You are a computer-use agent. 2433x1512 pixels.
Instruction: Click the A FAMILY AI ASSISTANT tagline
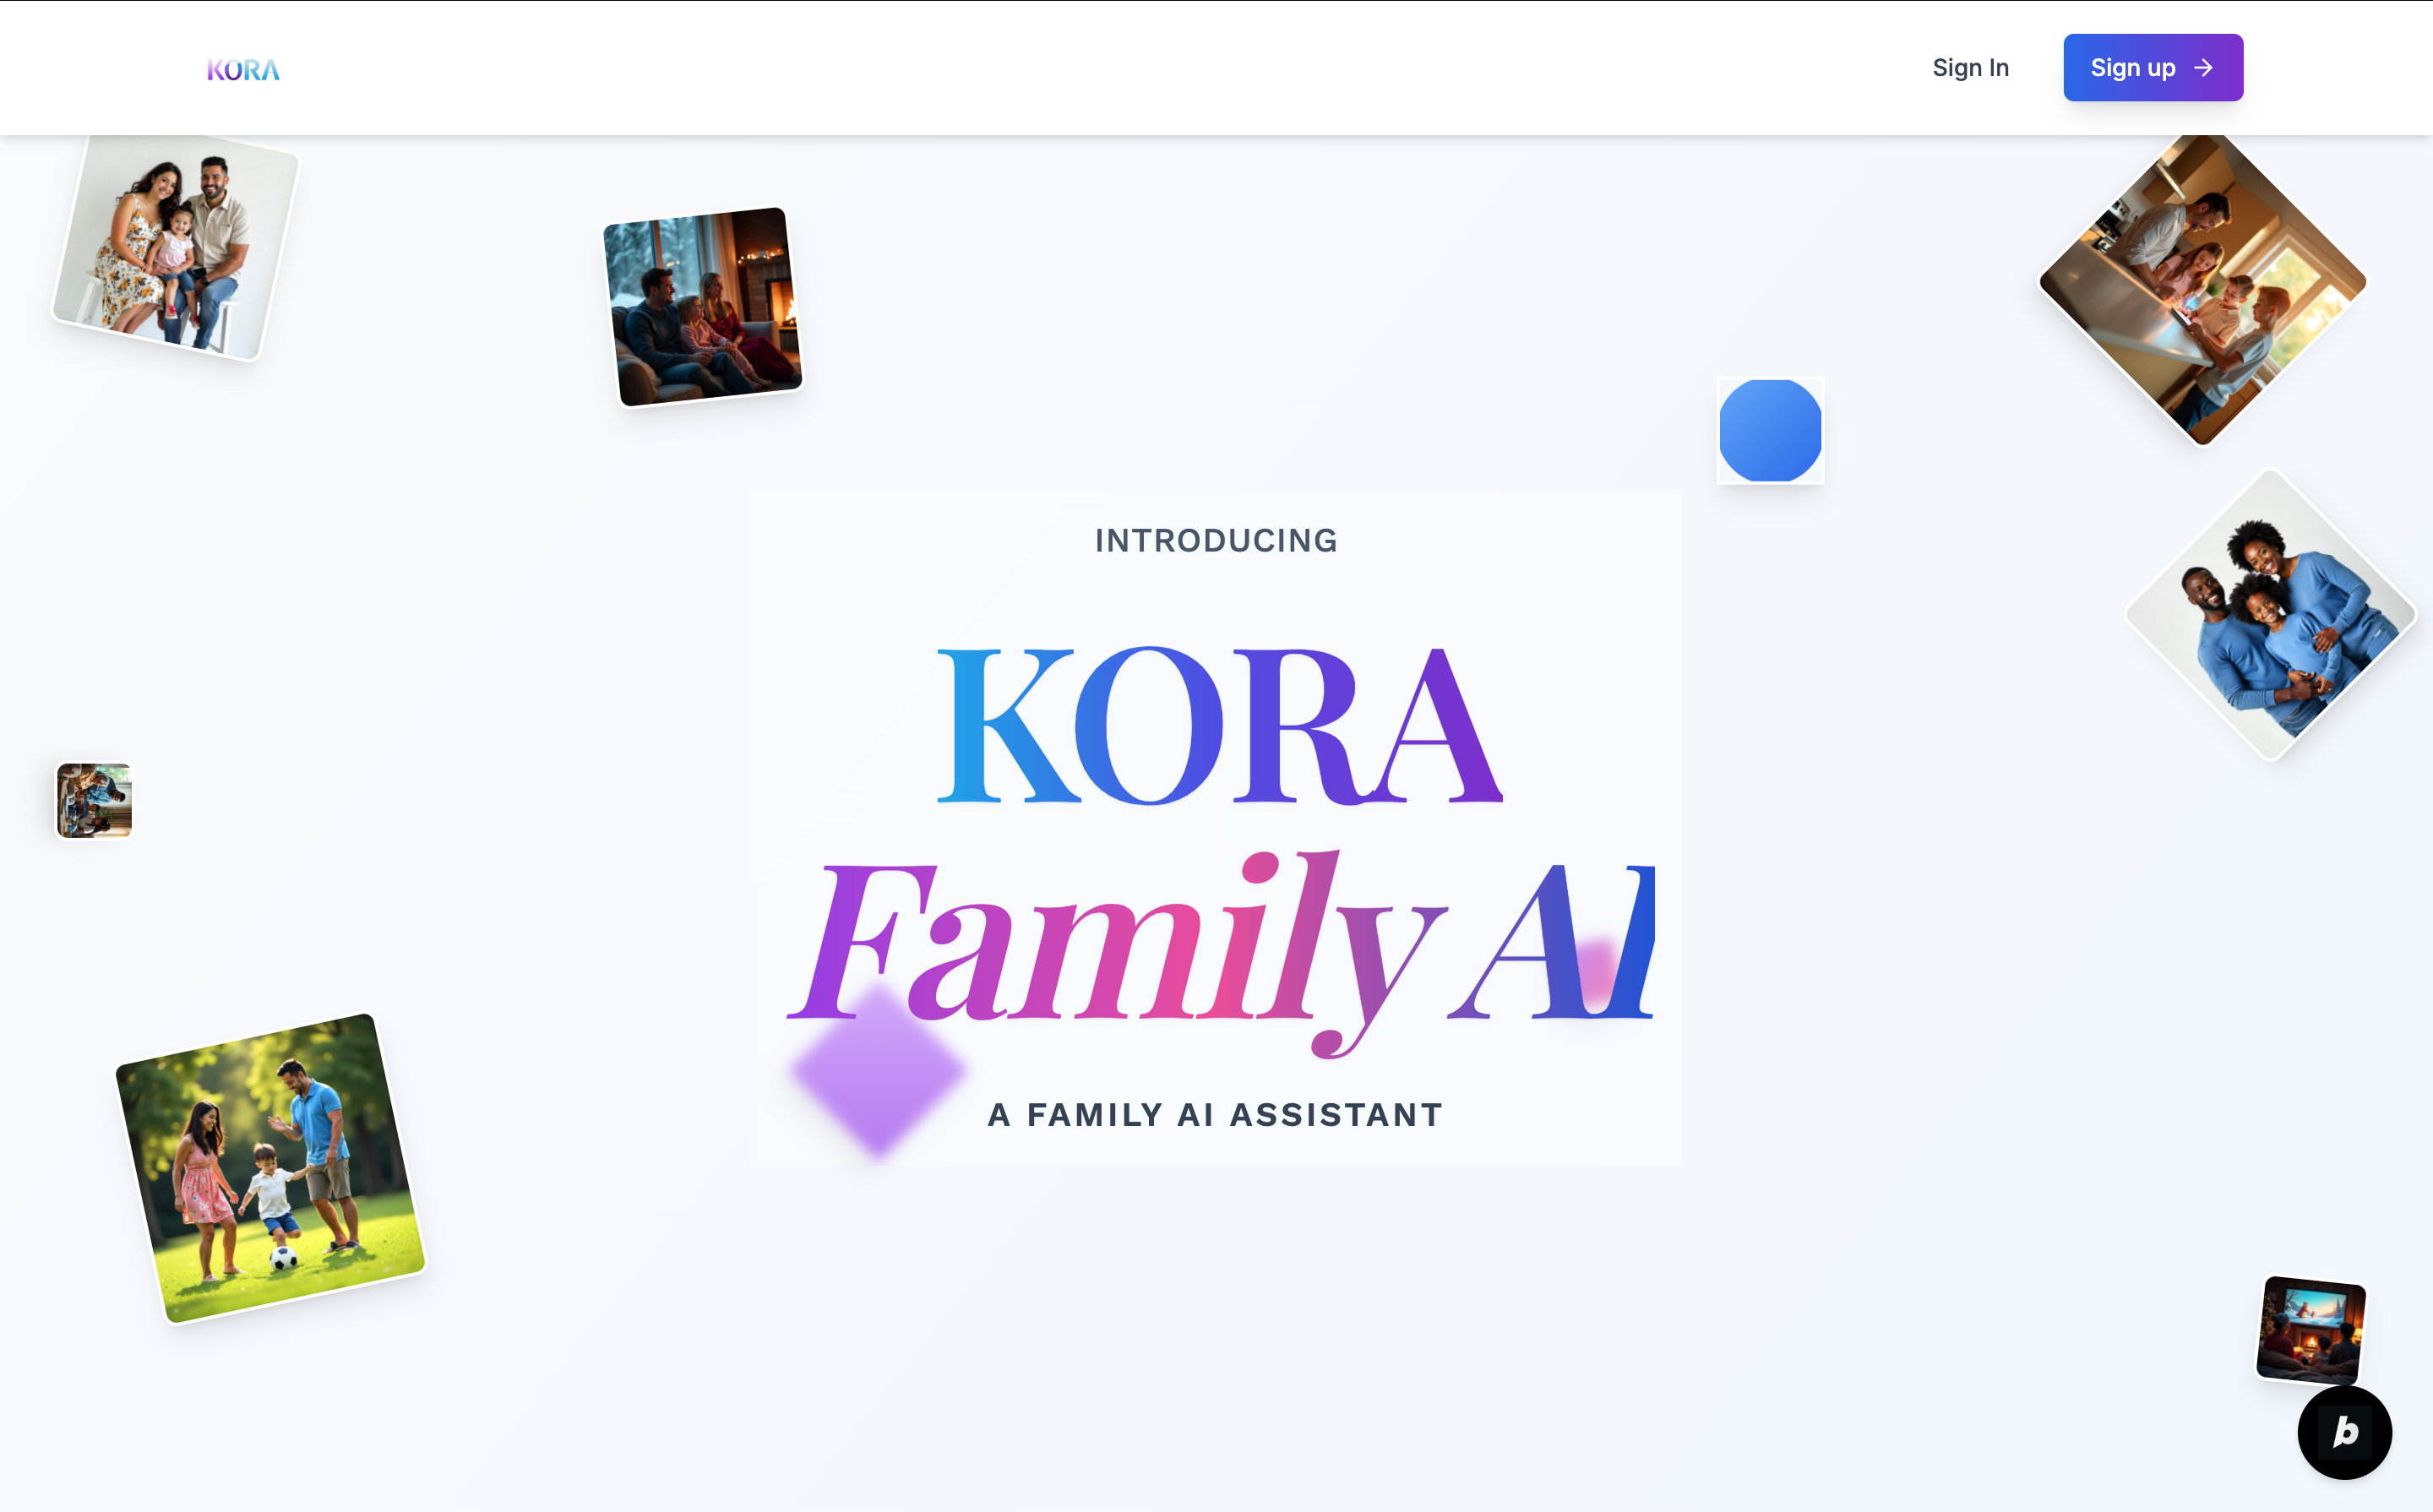(1216, 1115)
